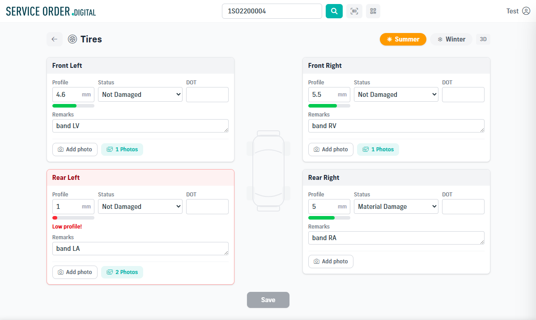Open Front Left Status dropdown

tap(140, 95)
